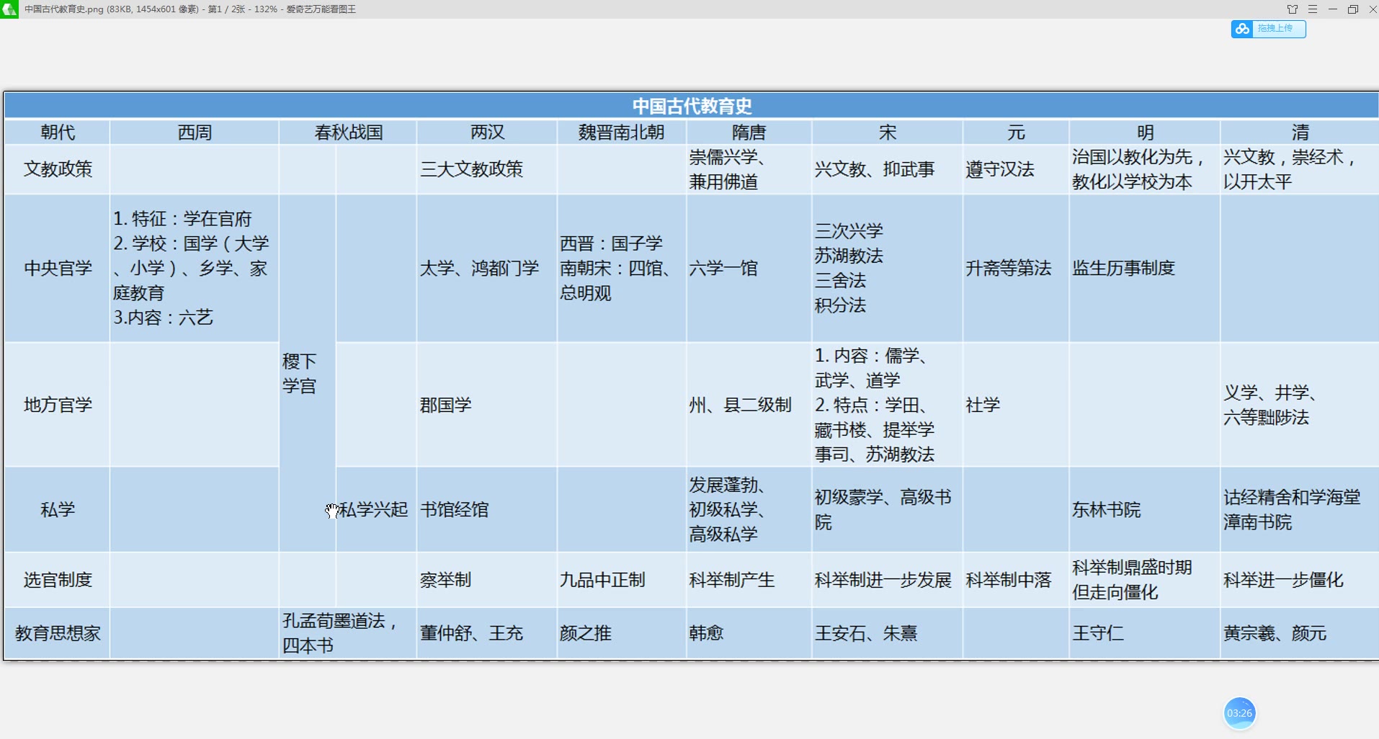Click the 孔孟荀墨道法，四本书 cell
1379x739 pixels.
point(348,633)
